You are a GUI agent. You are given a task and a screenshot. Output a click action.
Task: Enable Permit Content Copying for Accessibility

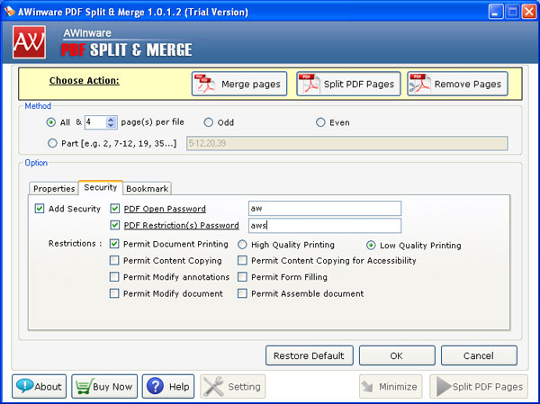242,260
